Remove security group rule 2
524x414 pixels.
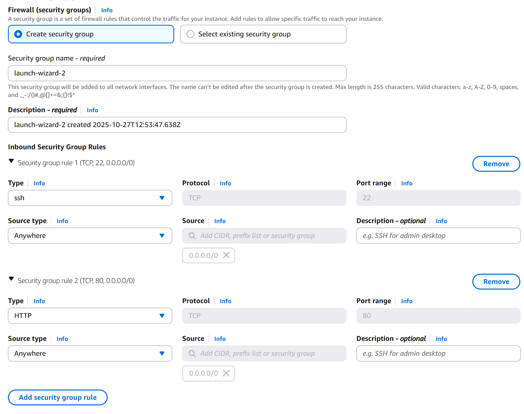(x=496, y=282)
